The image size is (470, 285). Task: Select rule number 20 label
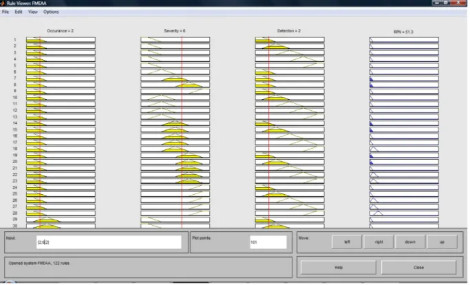click(15, 162)
